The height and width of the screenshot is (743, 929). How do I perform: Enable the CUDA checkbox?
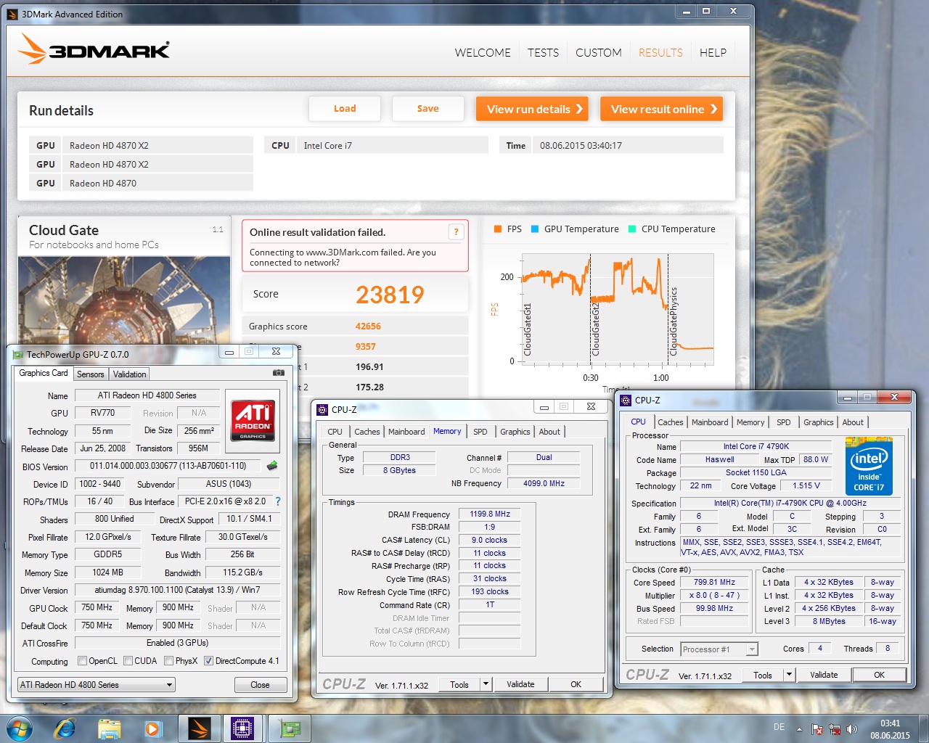click(x=128, y=661)
